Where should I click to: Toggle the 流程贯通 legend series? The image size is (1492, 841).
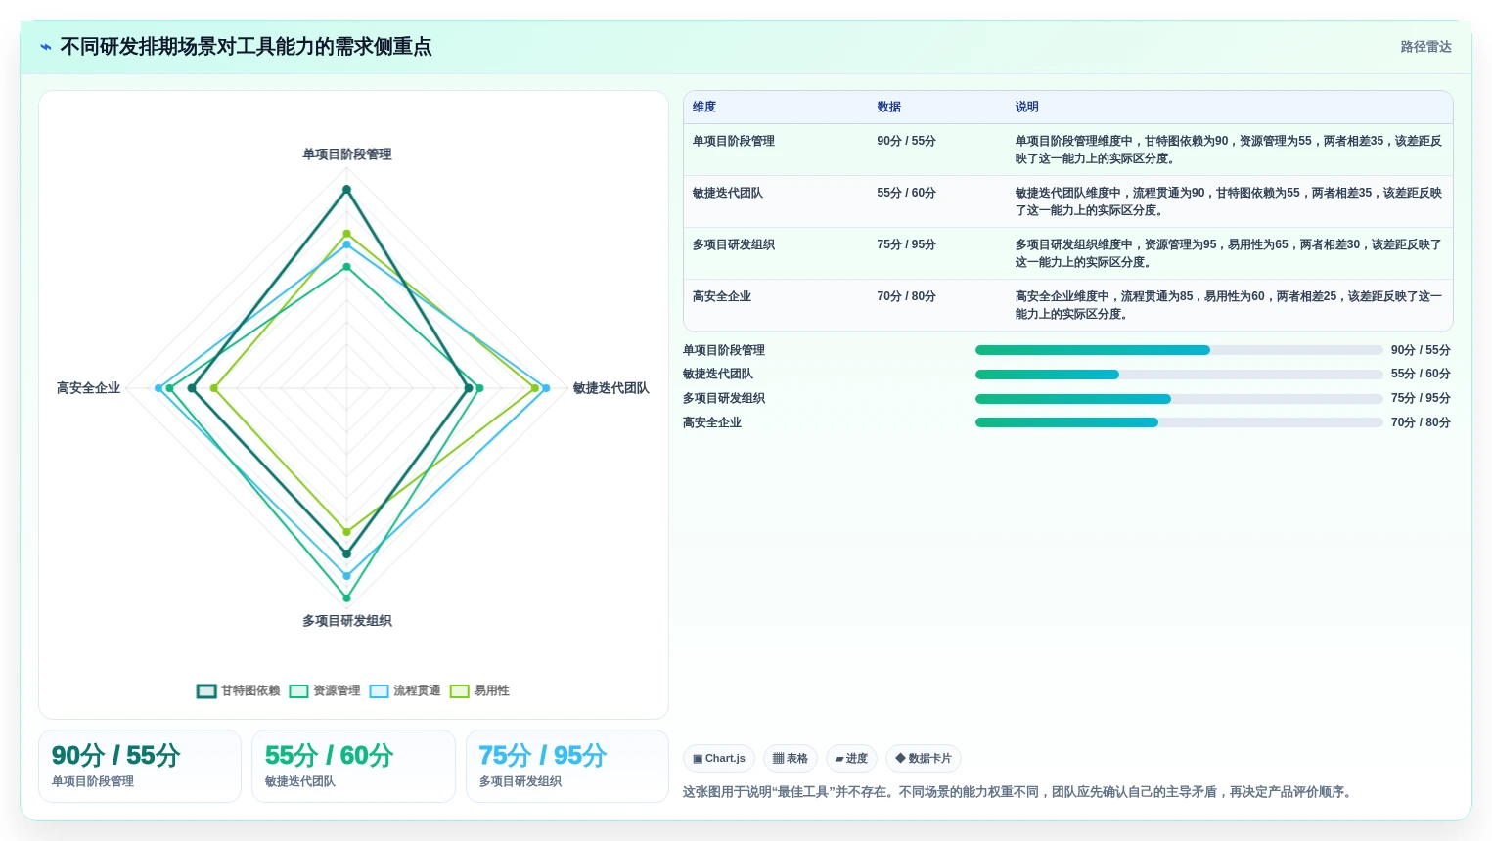(405, 690)
